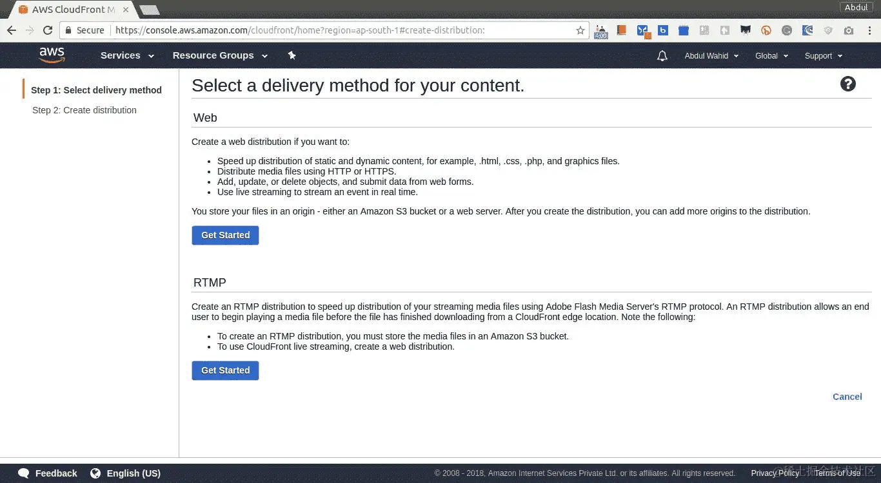Click the blue arrows extension icon with orange badge
This screenshot has width=881, height=483.
(x=642, y=30)
